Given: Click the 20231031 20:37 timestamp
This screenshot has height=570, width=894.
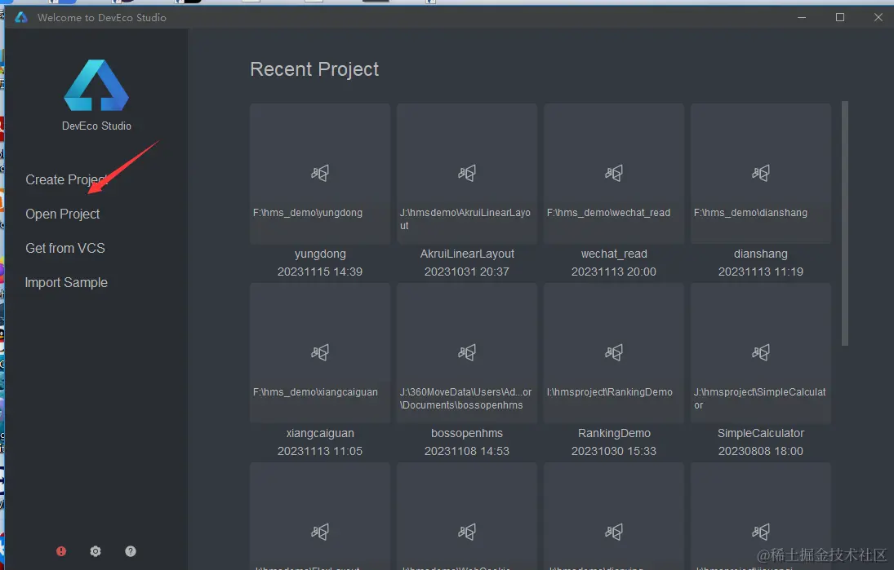Looking at the screenshot, I should point(467,272).
